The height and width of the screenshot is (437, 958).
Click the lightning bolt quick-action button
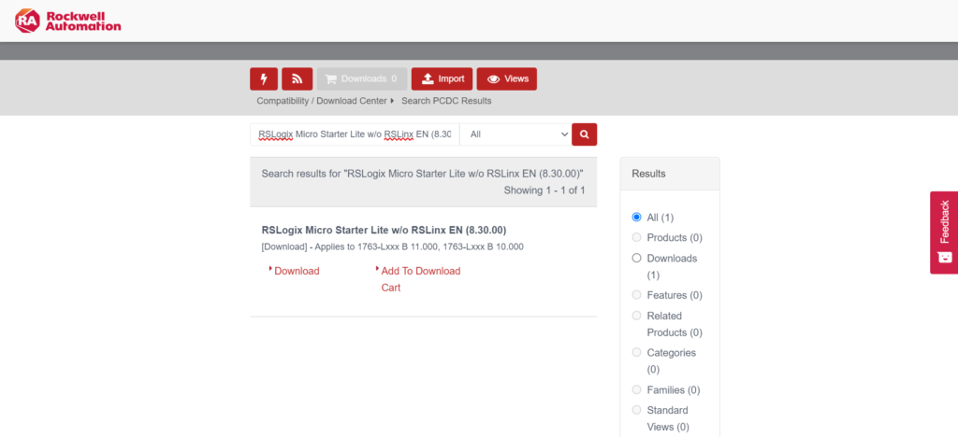point(264,78)
